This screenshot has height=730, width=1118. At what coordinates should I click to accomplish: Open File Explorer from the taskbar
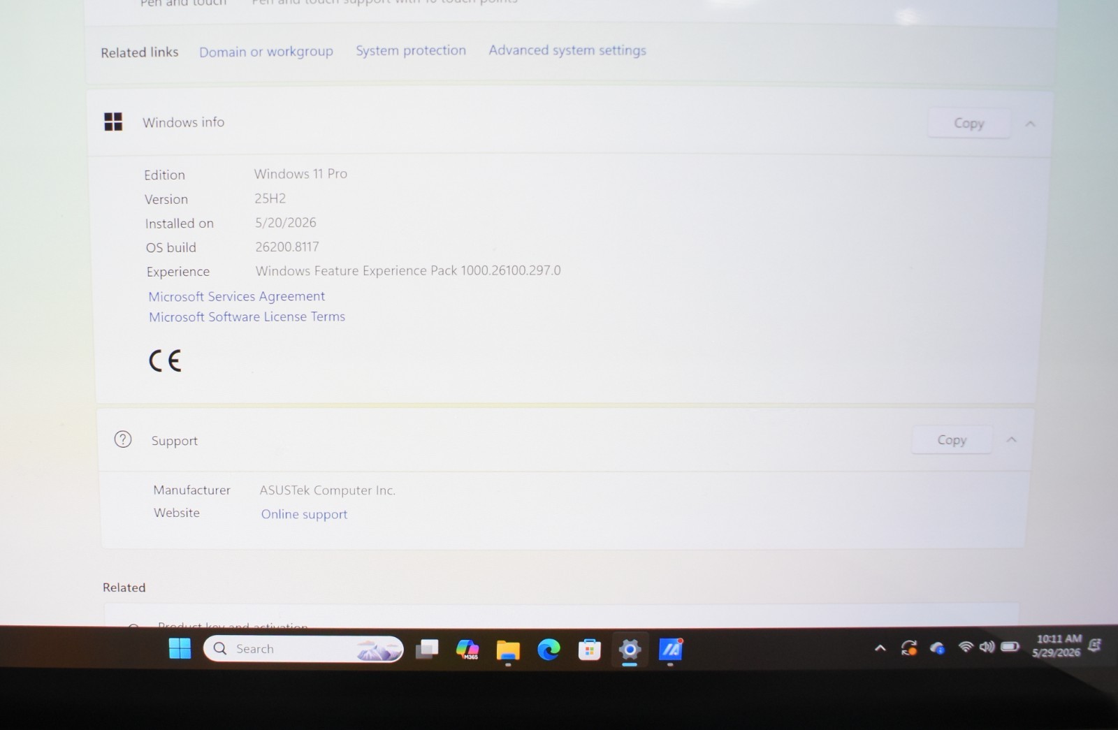(508, 650)
